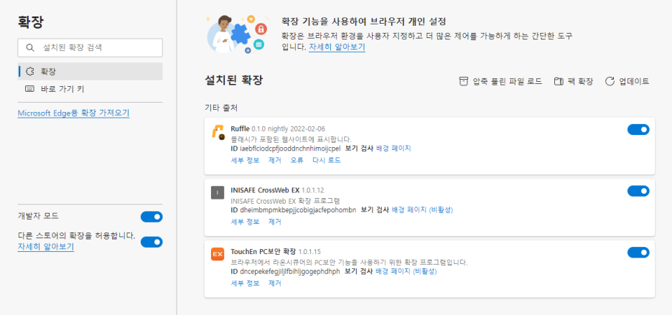Open TouchEn PC보안 확장 세부 정보
Image resolution: width=672 pixels, height=315 pixels.
245,283
